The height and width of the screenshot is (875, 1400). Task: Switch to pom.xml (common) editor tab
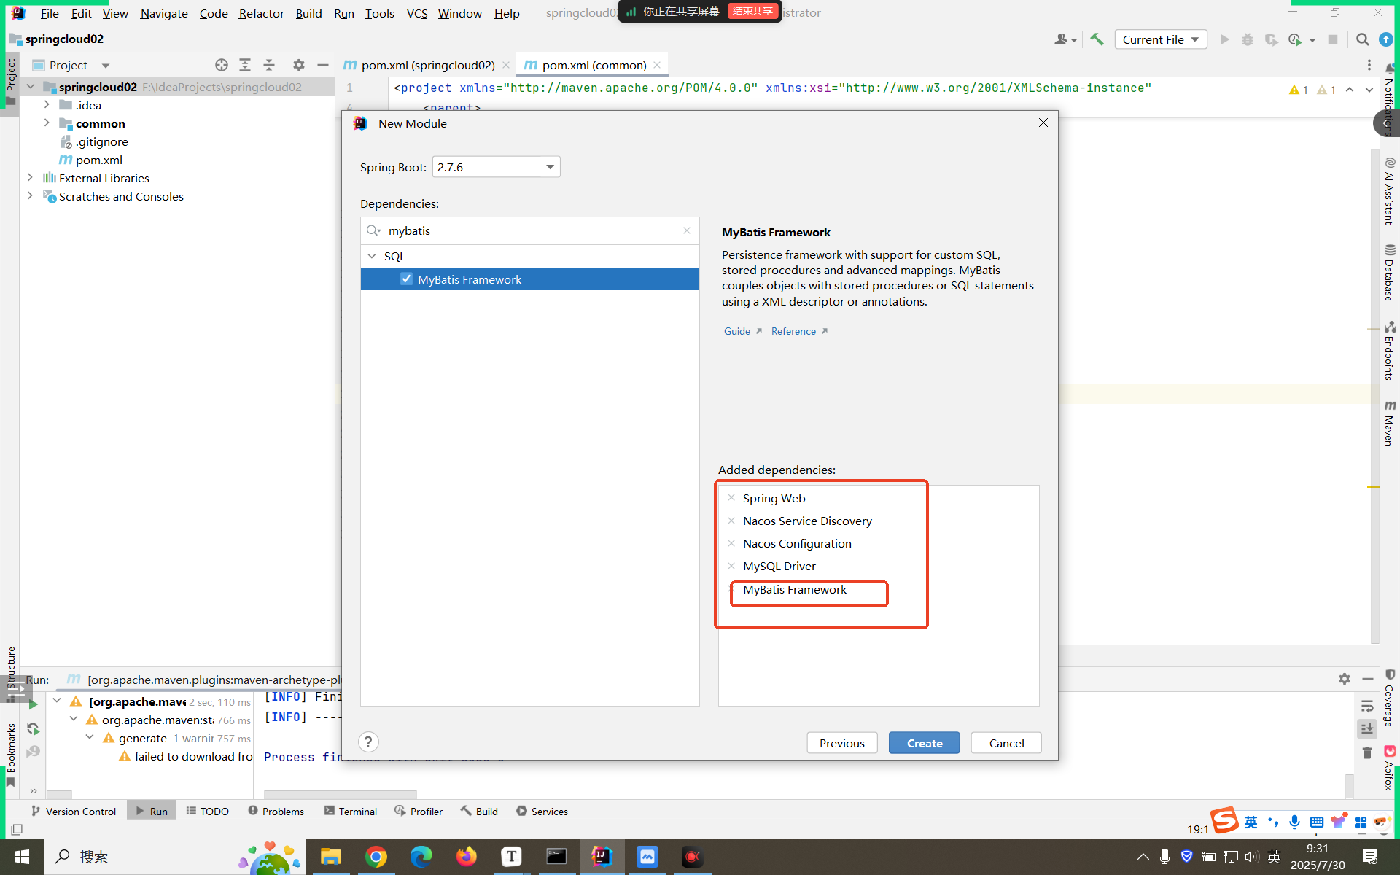(593, 65)
